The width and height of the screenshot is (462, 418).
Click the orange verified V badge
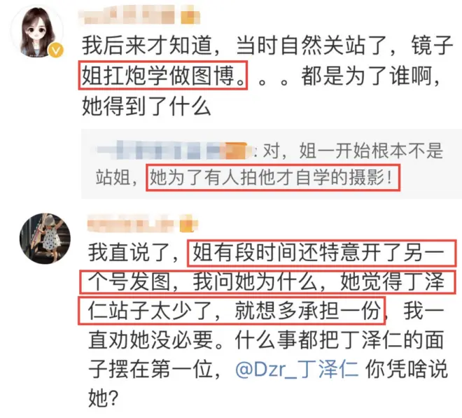pyautogui.click(x=56, y=50)
